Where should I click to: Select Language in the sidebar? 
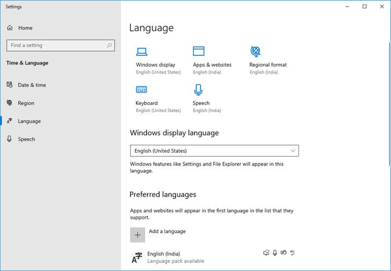click(x=29, y=121)
